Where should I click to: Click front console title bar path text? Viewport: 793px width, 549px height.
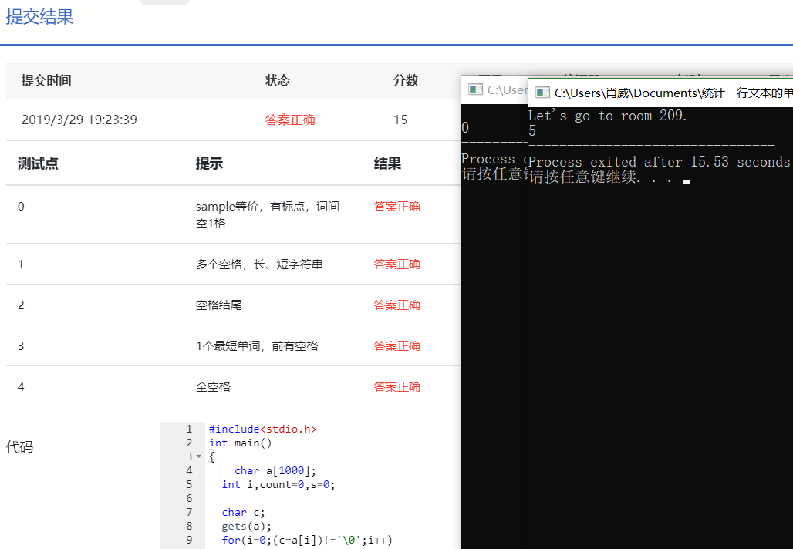click(673, 93)
